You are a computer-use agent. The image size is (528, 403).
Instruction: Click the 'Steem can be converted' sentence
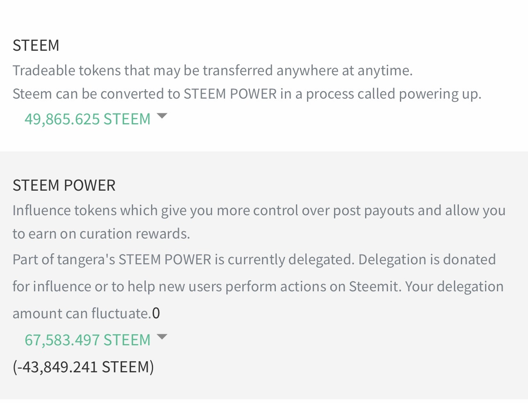pos(247,94)
